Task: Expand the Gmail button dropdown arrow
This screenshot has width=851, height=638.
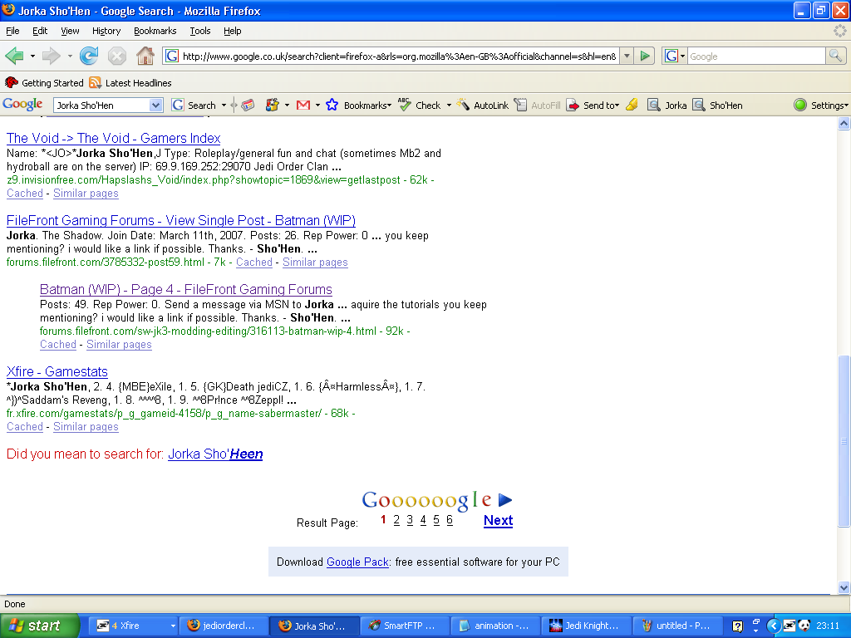Action: click(x=317, y=106)
